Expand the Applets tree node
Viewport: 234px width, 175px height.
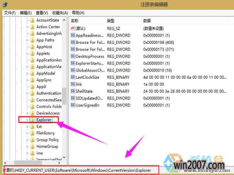point(27,53)
